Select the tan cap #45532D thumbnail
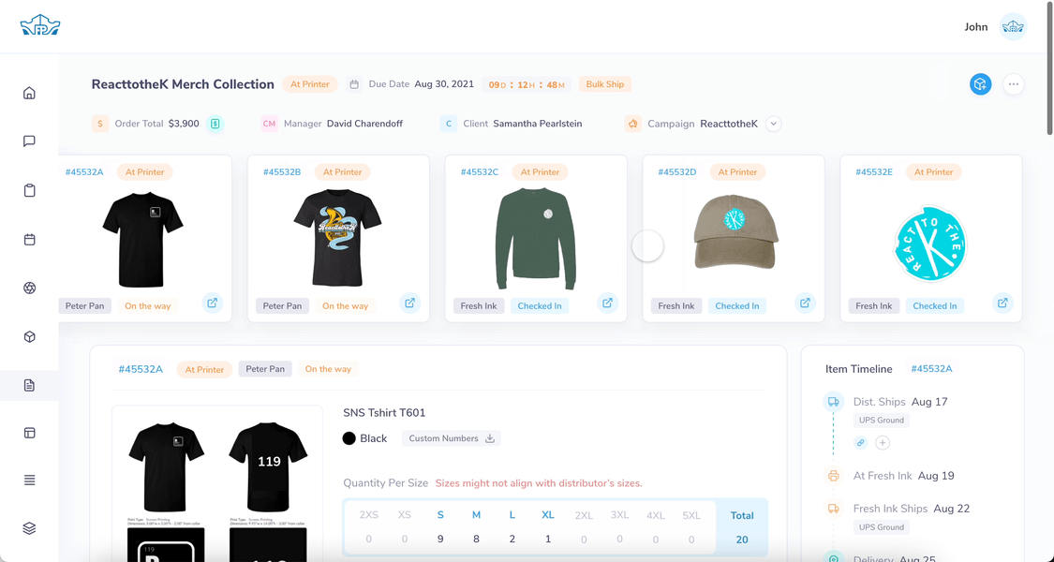Screen dimensions: 1054x562 point(735,232)
